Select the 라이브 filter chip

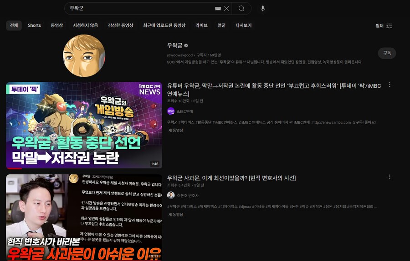pyautogui.click(x=201, y=25)
